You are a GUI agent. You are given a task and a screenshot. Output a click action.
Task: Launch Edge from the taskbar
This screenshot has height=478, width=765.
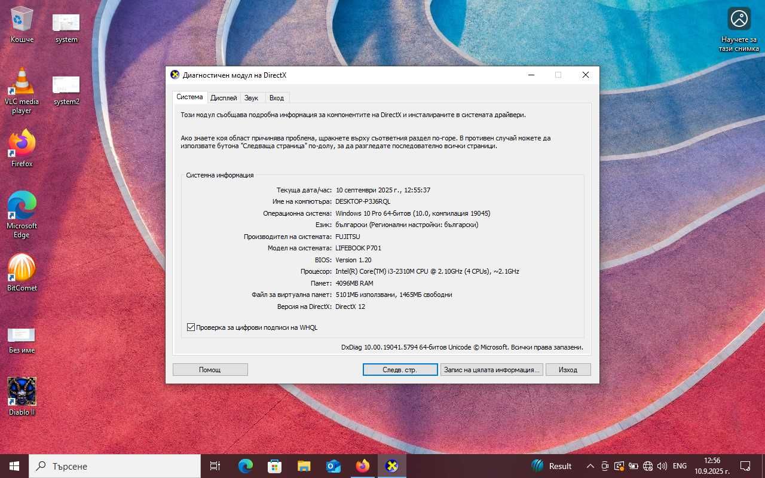pyautogui.click(x=246, y=466)
